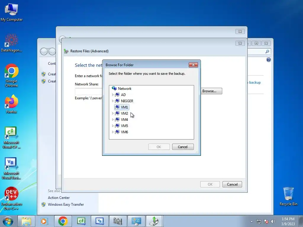The height and width of the screenshot is (227, 303).
Task: Open the Action Center flag in the tray
Action: tap(266, 221)
